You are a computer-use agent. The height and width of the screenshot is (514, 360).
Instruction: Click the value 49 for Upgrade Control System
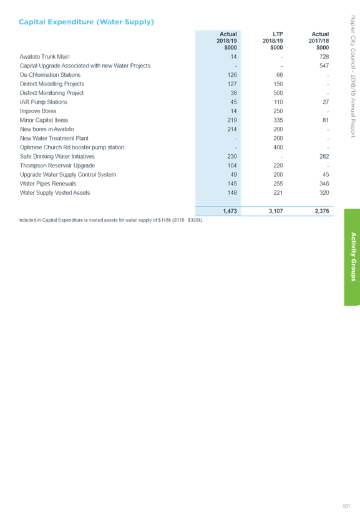click(x=233, y=175)
